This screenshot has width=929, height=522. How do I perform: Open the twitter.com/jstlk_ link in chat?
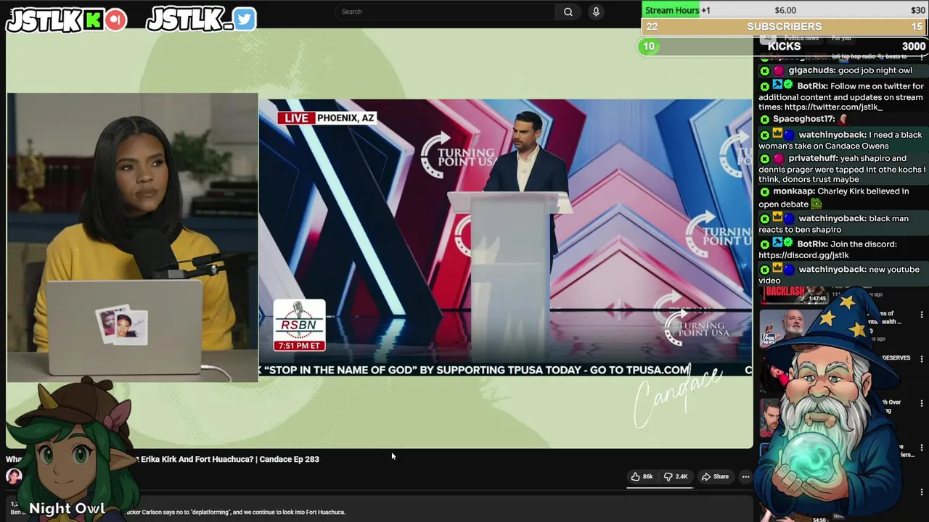click(x=833, y=107)
